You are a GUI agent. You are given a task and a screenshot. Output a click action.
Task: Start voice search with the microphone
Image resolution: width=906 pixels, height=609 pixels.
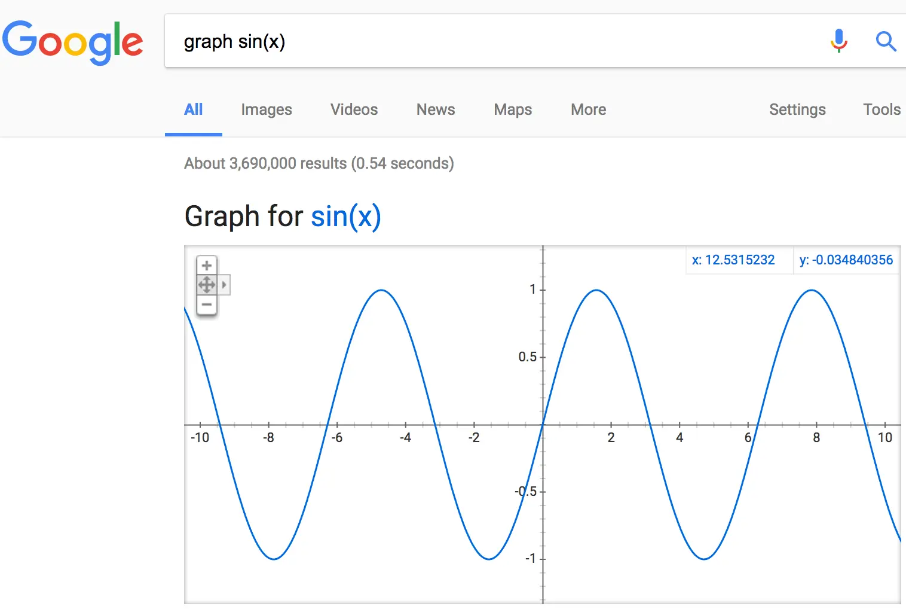pos(838,41)
